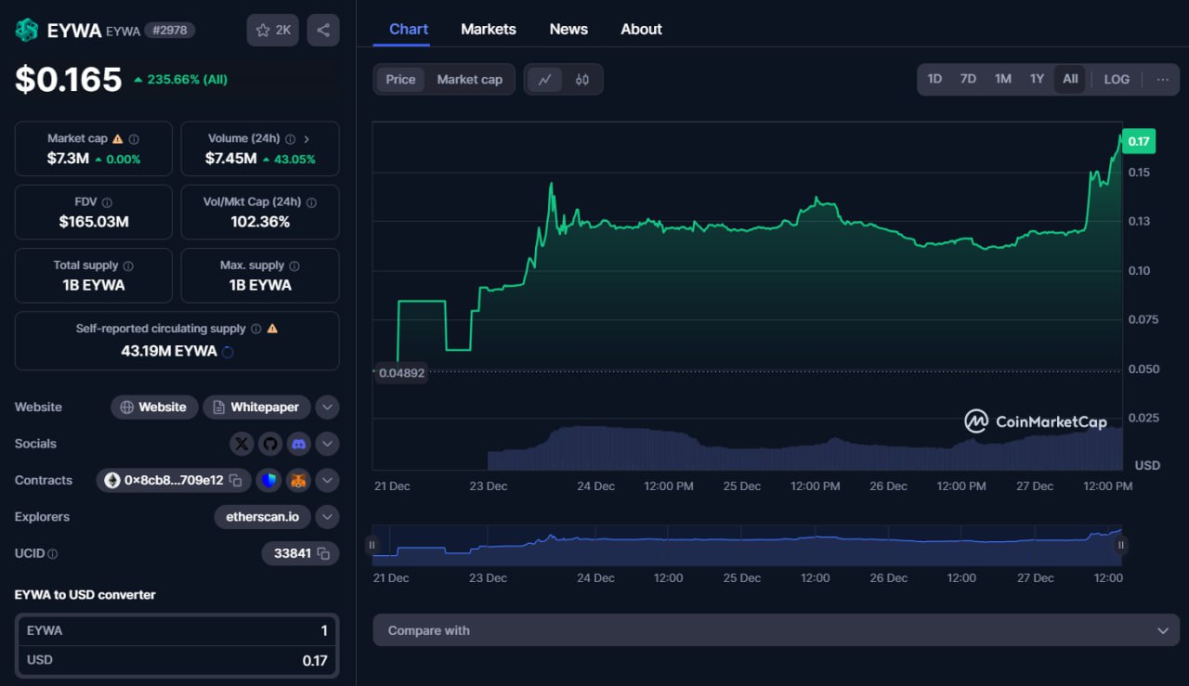1189x686 pixels.
Task: Expand the Contracts row dropdown chevron
Action: (327, 480)
